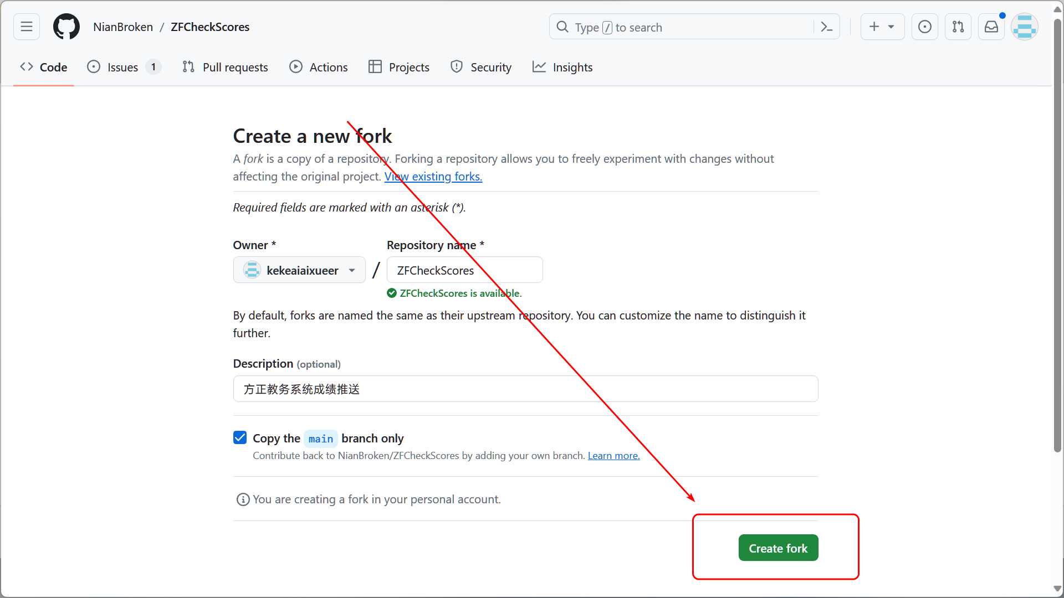Focus the Repository name input field
This screenshot has height=598, width=1064.
tap(464, 270)
